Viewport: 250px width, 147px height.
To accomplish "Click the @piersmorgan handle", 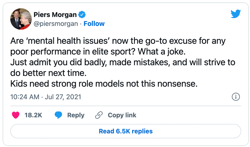I will (x=56, y=24).
